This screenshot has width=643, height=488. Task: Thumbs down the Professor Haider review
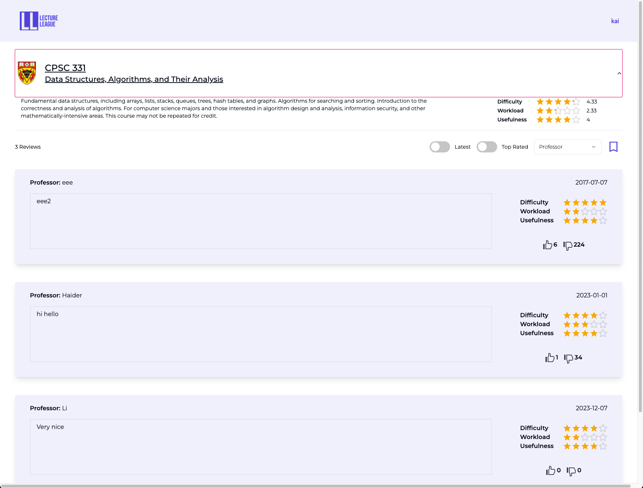(x=569, y=358)
